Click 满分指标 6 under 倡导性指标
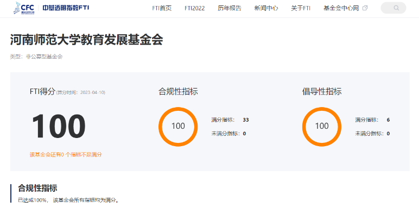Image resolution: width=419 pixels, height=207 pixels. coord(372,120)
